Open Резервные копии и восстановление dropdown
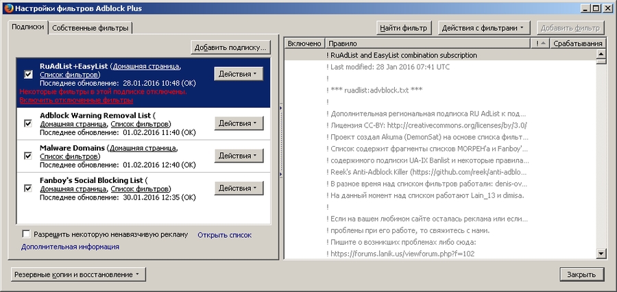Image resolution: width=617 pixels, height=292 pixels. tap(78, 275)
